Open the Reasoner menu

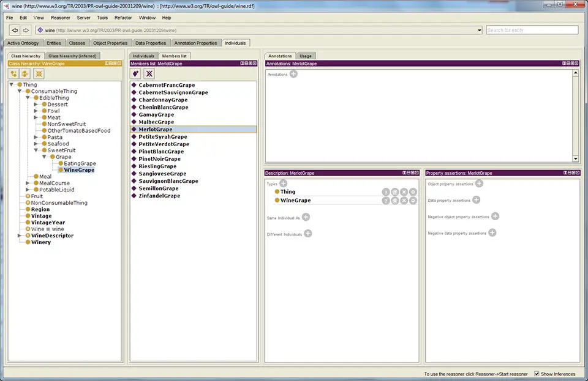[61, 18]
